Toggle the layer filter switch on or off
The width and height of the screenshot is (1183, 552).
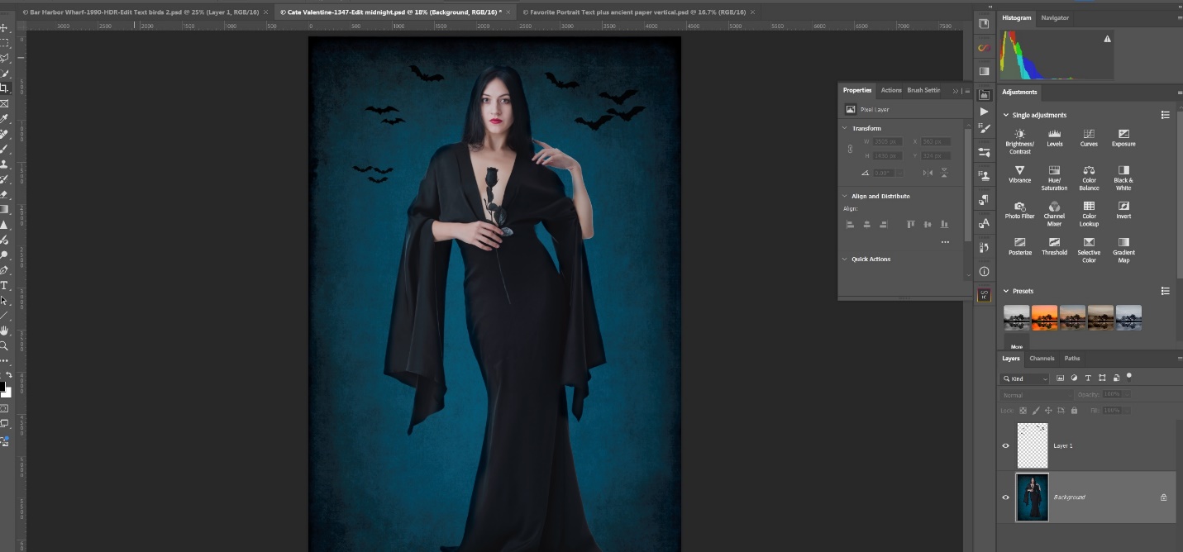(1129, 377)
